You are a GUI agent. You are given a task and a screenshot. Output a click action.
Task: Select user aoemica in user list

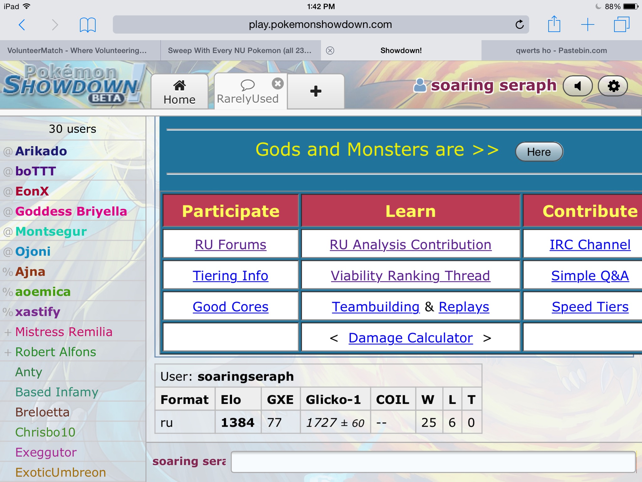point(73,292)
